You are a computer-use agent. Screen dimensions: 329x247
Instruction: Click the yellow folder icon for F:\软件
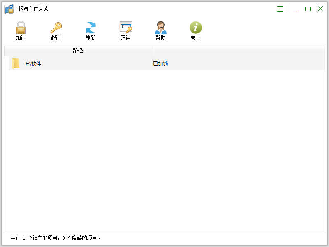click(x=16, y=63)
